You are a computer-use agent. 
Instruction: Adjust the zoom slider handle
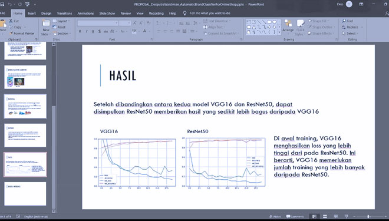(x=368, y=216)
